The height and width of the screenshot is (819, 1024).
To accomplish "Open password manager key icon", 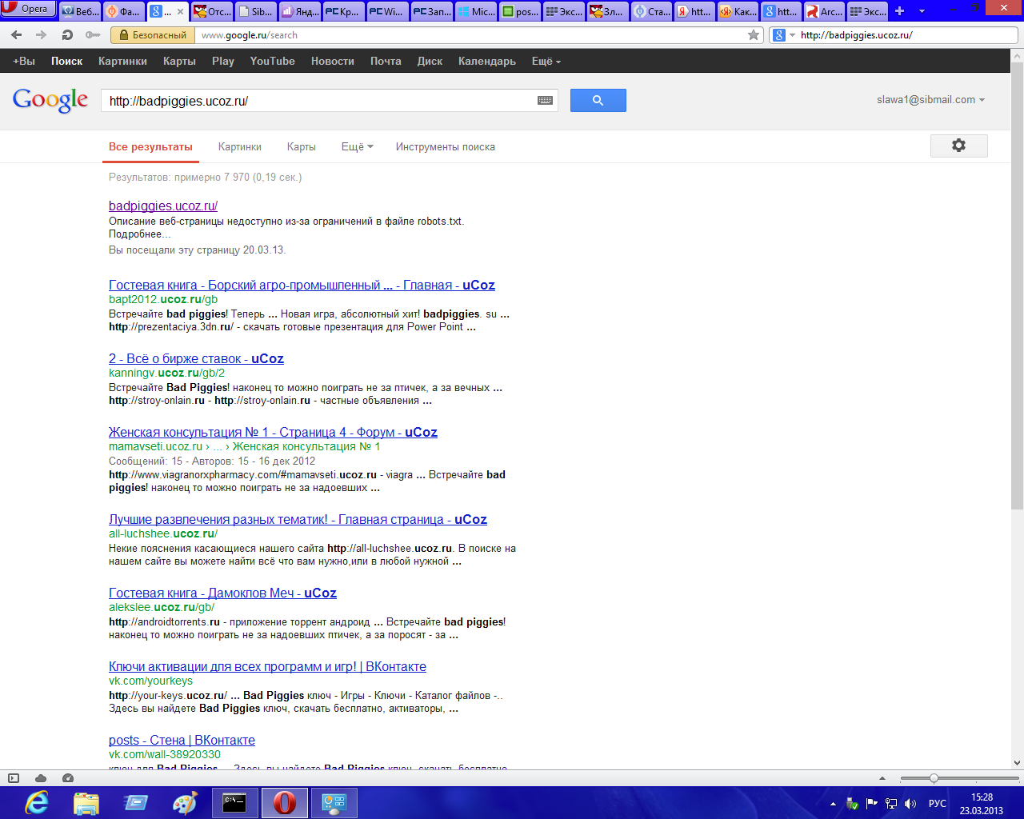I will pos(93,35).
